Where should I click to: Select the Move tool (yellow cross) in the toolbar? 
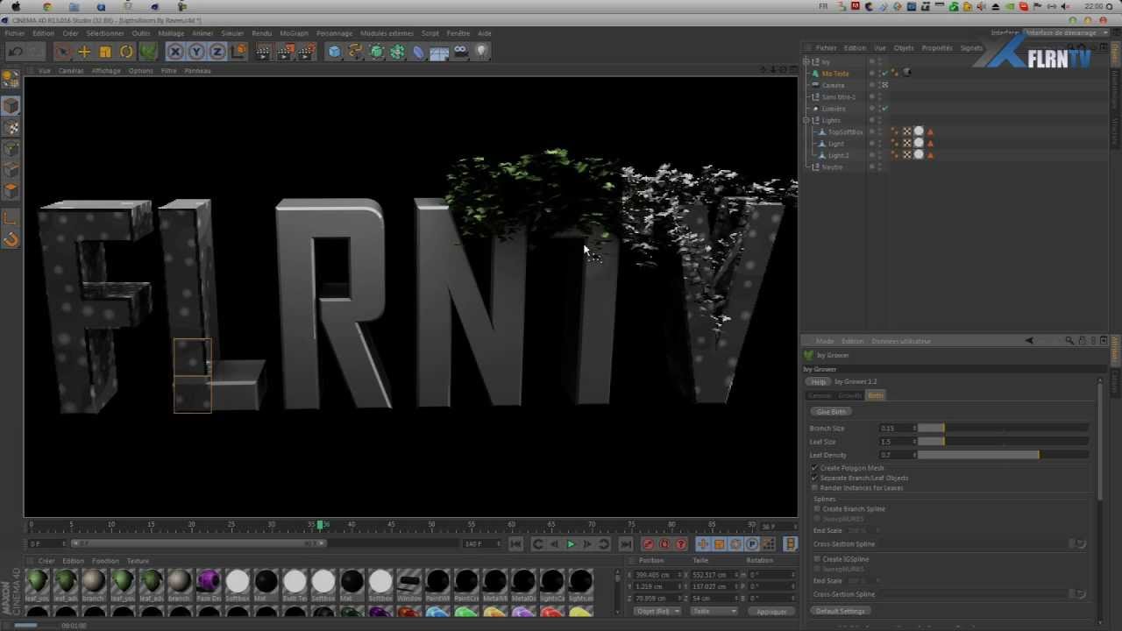(84, 52)
